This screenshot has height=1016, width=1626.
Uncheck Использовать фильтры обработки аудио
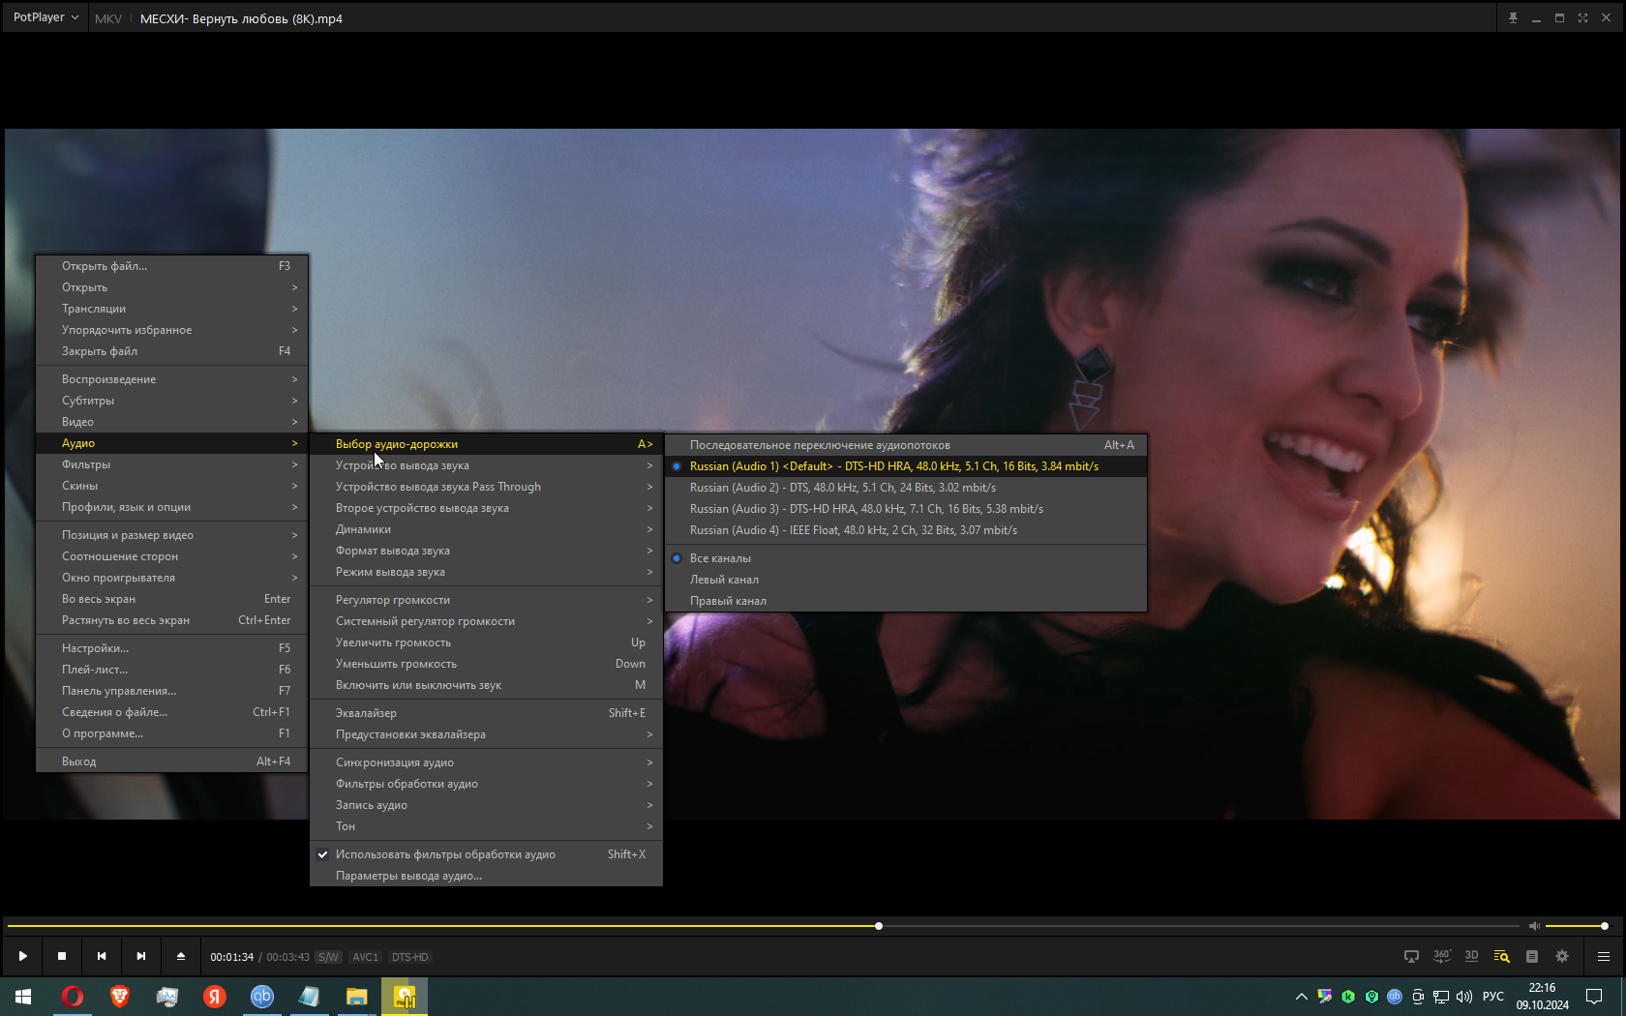point(445,854)
